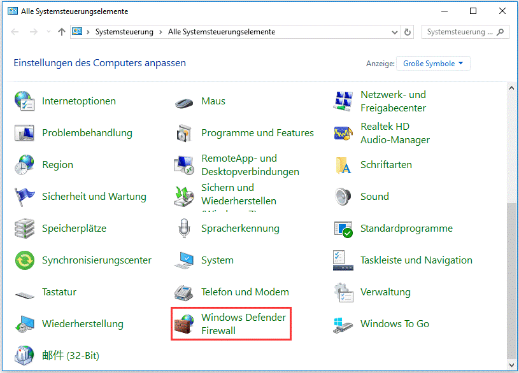Go up one folder level
Image resolution: width=519 pixels, height=373 pixels.
point(62,32)
